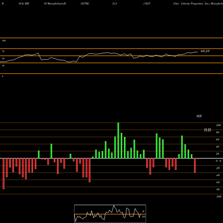Click the RSI axis label 50

3,58
